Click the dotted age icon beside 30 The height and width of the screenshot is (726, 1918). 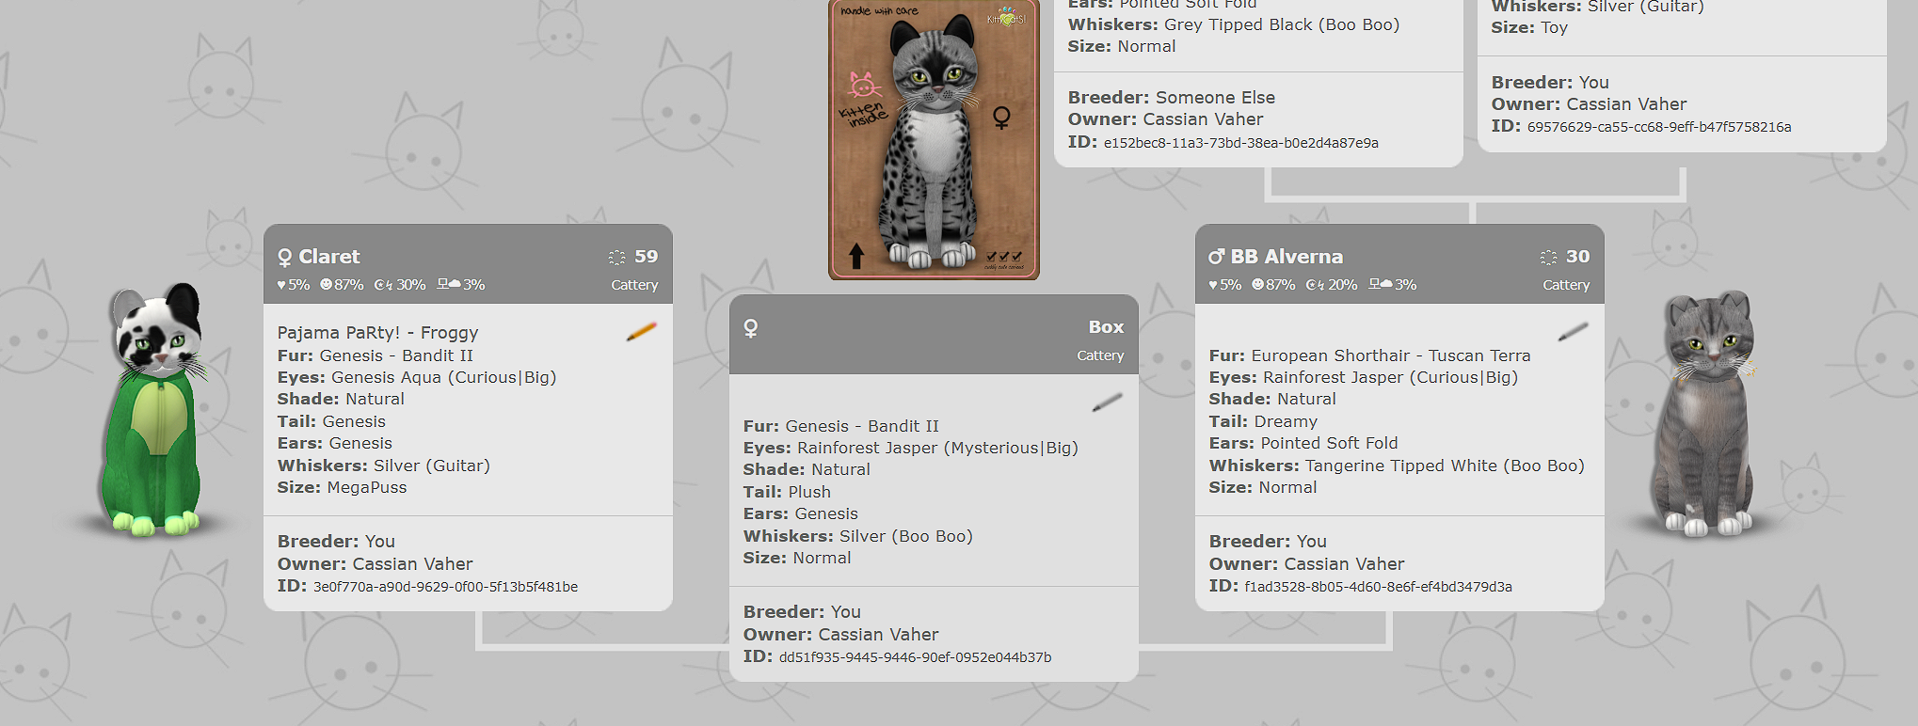point(1548,257)
